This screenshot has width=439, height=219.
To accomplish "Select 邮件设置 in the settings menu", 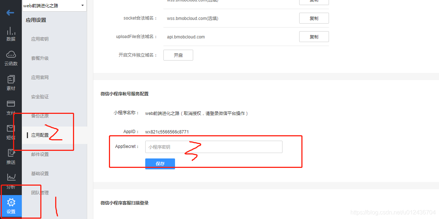I will point(40,154).
